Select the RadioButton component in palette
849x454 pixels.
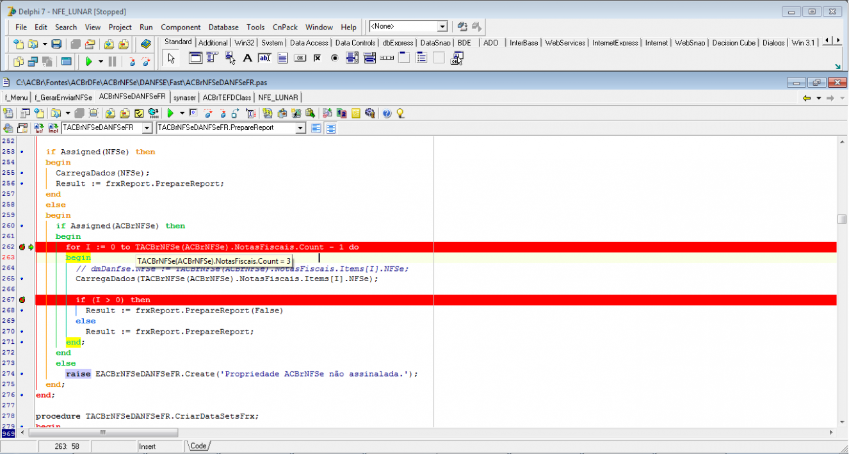[334, 58]
